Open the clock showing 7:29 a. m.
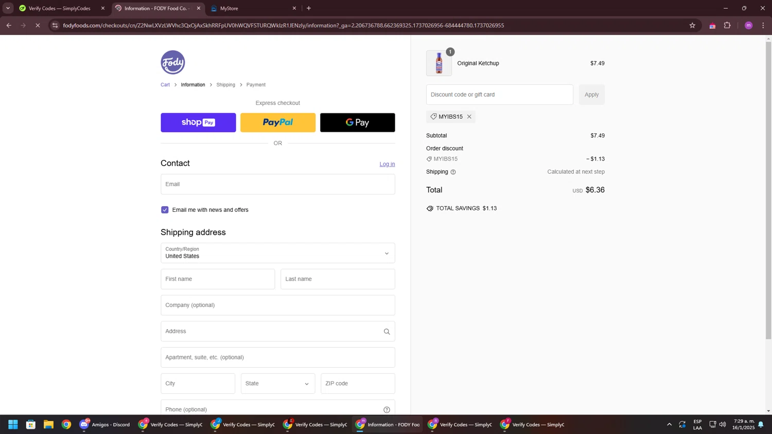 coord(744,425)
